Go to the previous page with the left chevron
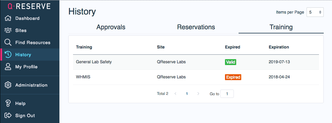This screenshot has width=332, height=123. click(x=175, y=94)
